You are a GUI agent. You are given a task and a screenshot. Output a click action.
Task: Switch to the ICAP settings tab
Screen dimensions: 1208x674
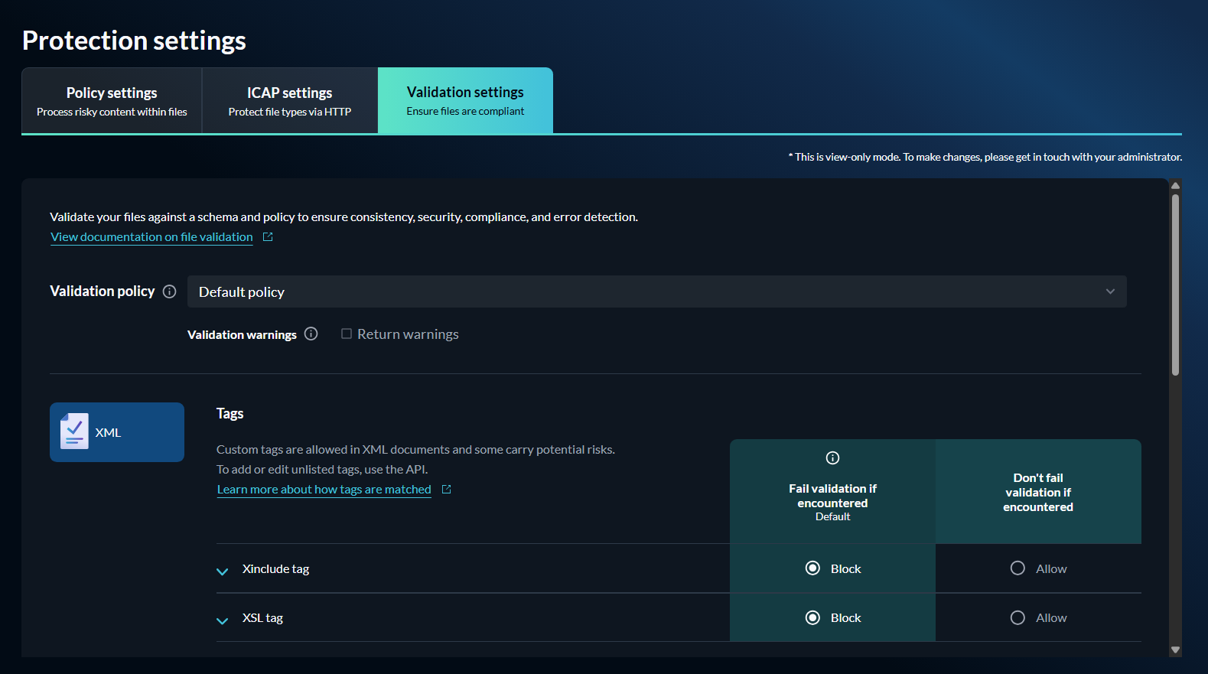[289, 101]
